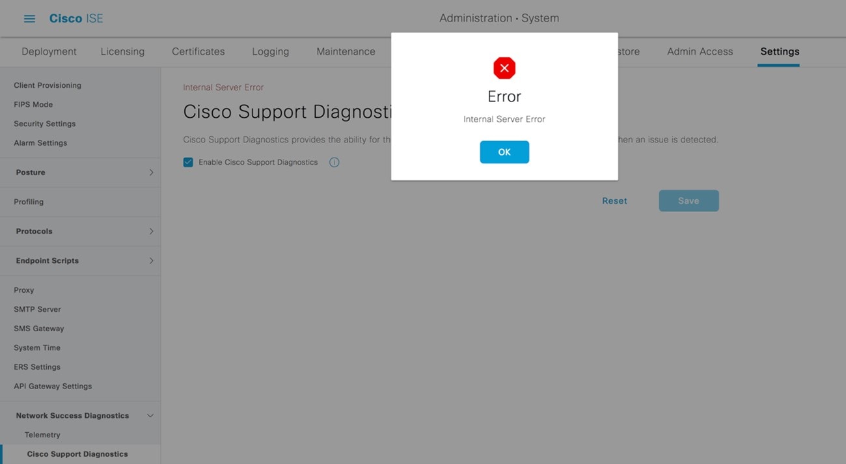Open the Certificates tab
This screenshot has width=846, height=464.
[x=198, y=51]
